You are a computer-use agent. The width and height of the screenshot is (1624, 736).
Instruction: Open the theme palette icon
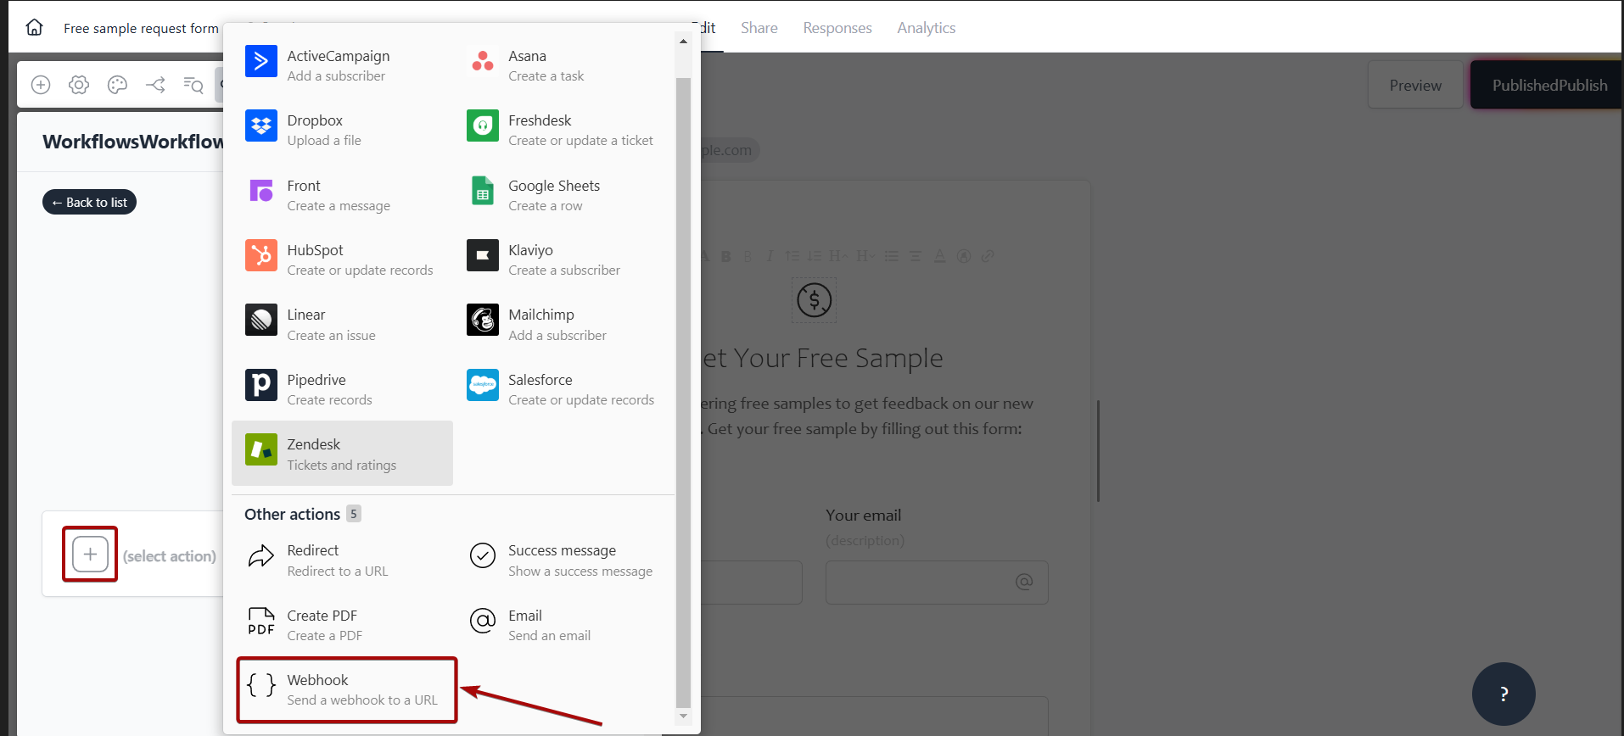pos(117,85)
